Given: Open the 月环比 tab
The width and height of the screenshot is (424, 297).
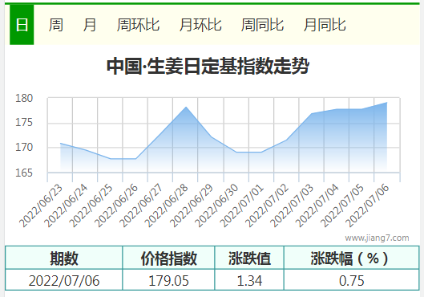Looking at the screenshot, I should (x=200, y=25).
